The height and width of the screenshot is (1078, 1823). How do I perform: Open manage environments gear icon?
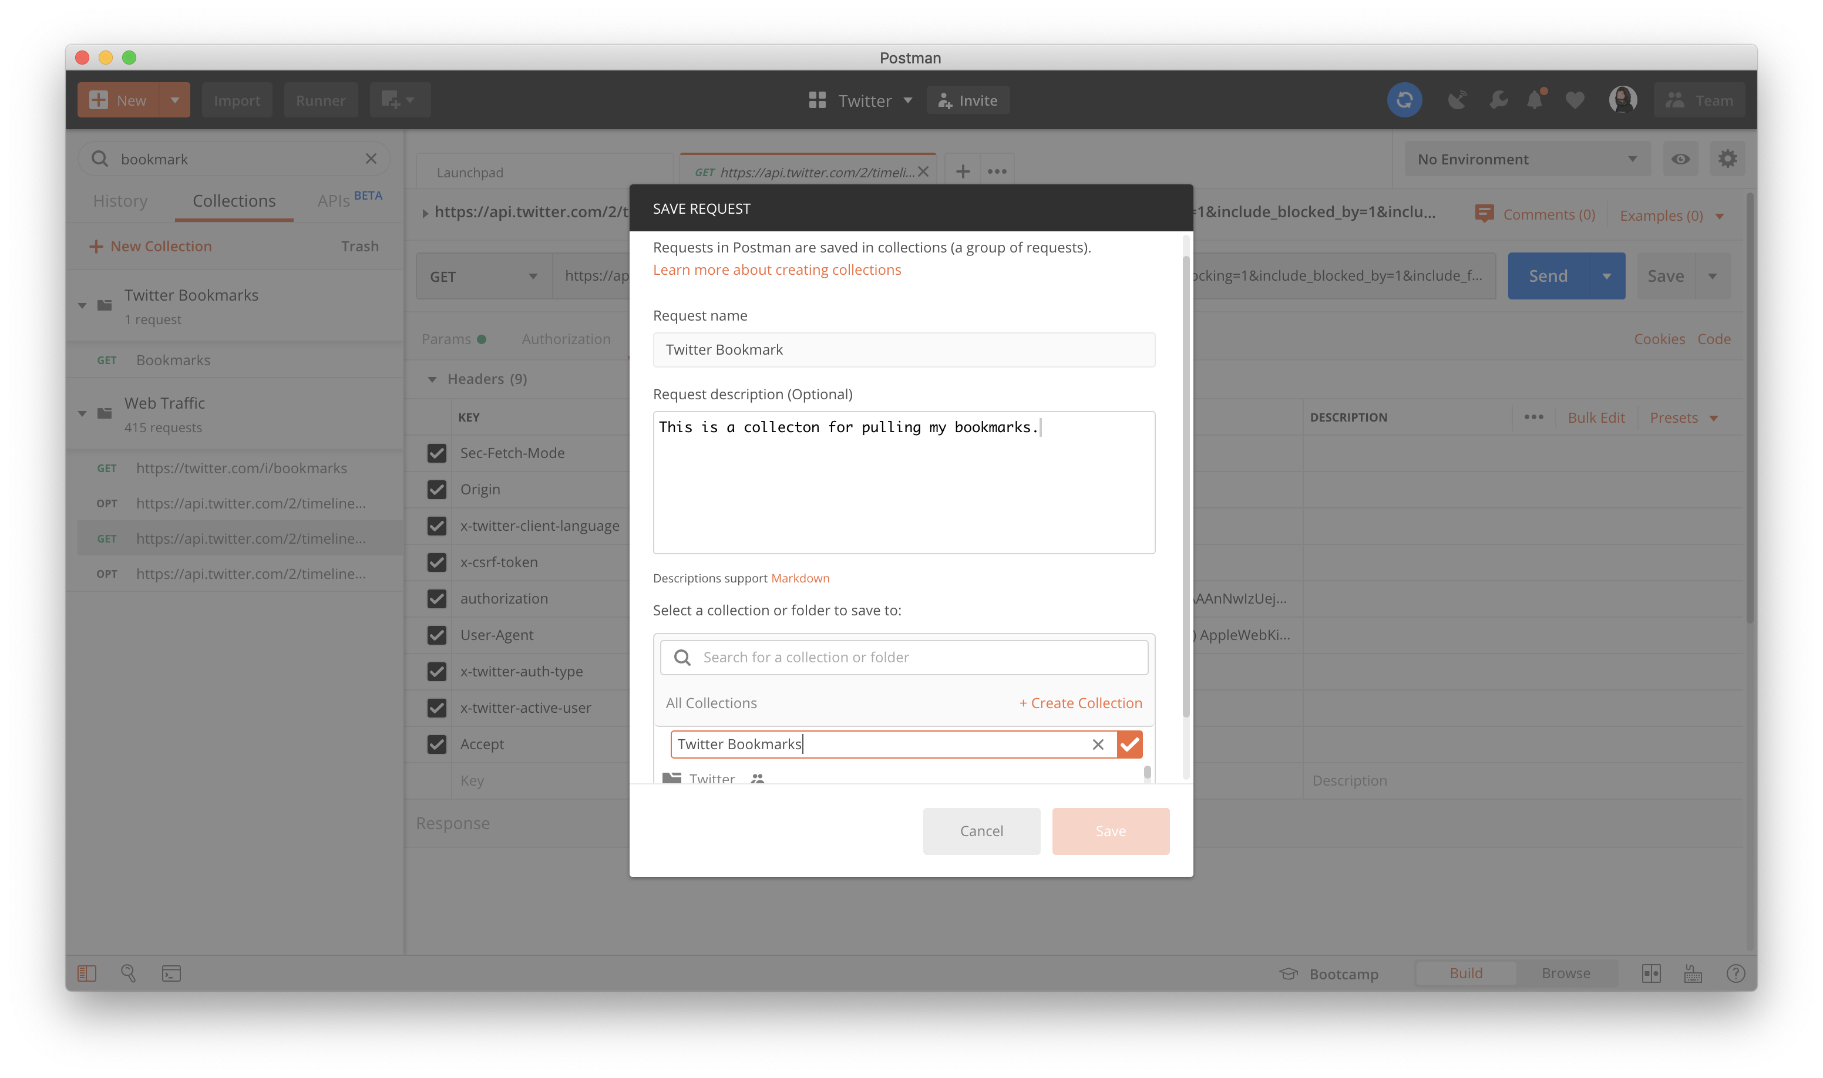1727,159
